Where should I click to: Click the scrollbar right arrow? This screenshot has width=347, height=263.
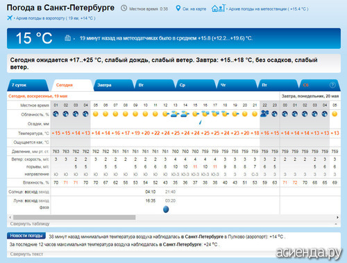click(337, 217)
